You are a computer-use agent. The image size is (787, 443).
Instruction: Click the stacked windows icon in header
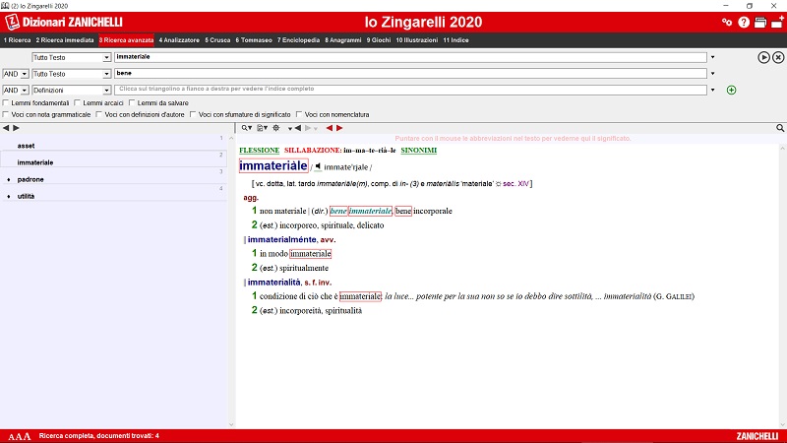pos(760,22)
